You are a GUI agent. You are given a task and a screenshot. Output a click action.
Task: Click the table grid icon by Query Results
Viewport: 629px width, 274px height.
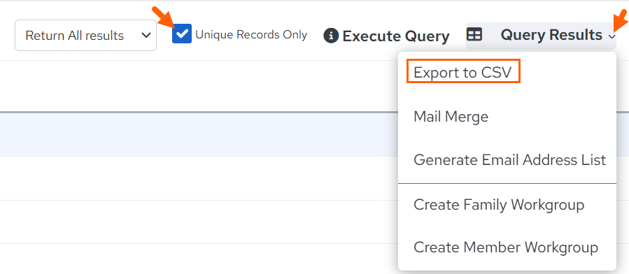[x=474, y=35]
